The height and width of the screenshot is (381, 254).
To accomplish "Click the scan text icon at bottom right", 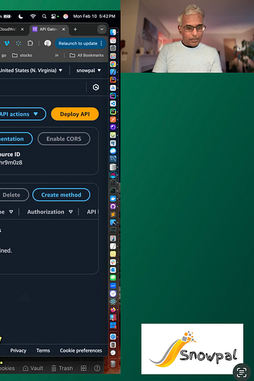I will tap(241, 372).
